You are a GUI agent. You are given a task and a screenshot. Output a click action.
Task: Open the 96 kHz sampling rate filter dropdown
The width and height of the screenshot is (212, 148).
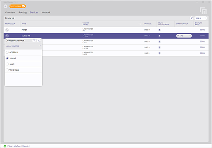[x=201, y=18]
